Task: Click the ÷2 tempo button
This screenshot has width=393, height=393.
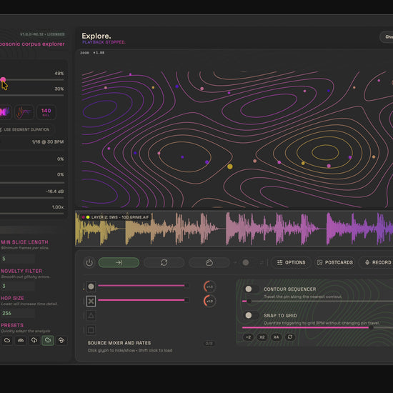Action: (x=248, y=337)
